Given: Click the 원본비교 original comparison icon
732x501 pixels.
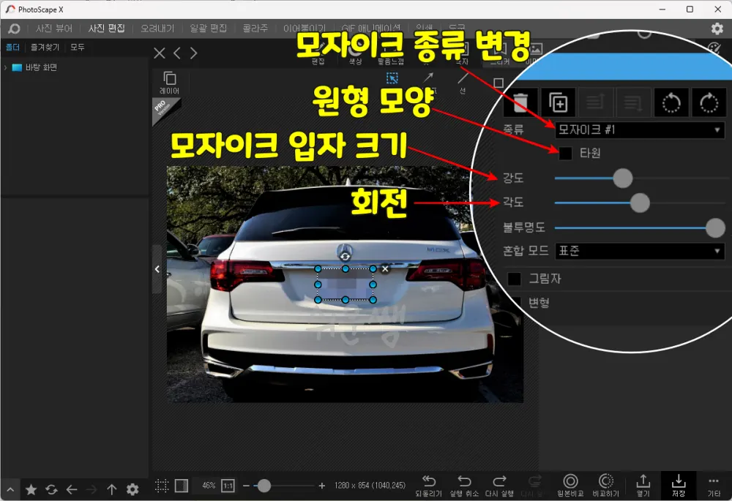Looking at the screenshot, I should tap(571, 485).
